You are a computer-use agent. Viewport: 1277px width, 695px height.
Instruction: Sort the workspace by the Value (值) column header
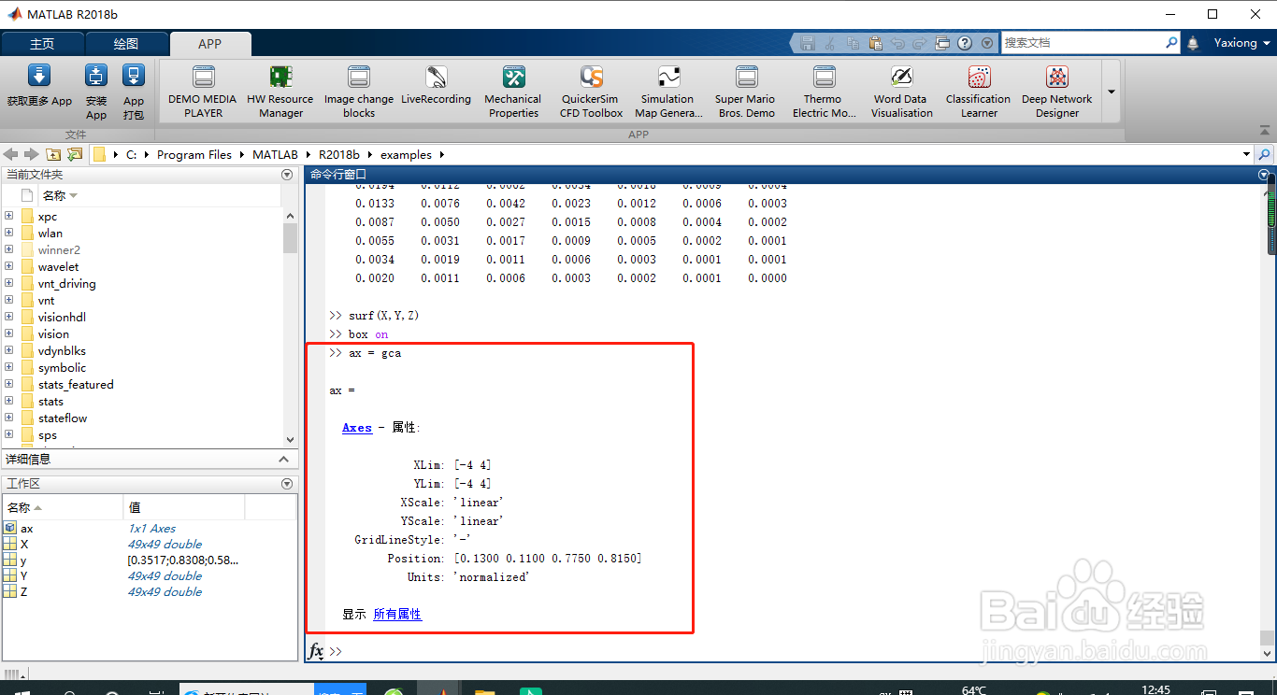183,507
